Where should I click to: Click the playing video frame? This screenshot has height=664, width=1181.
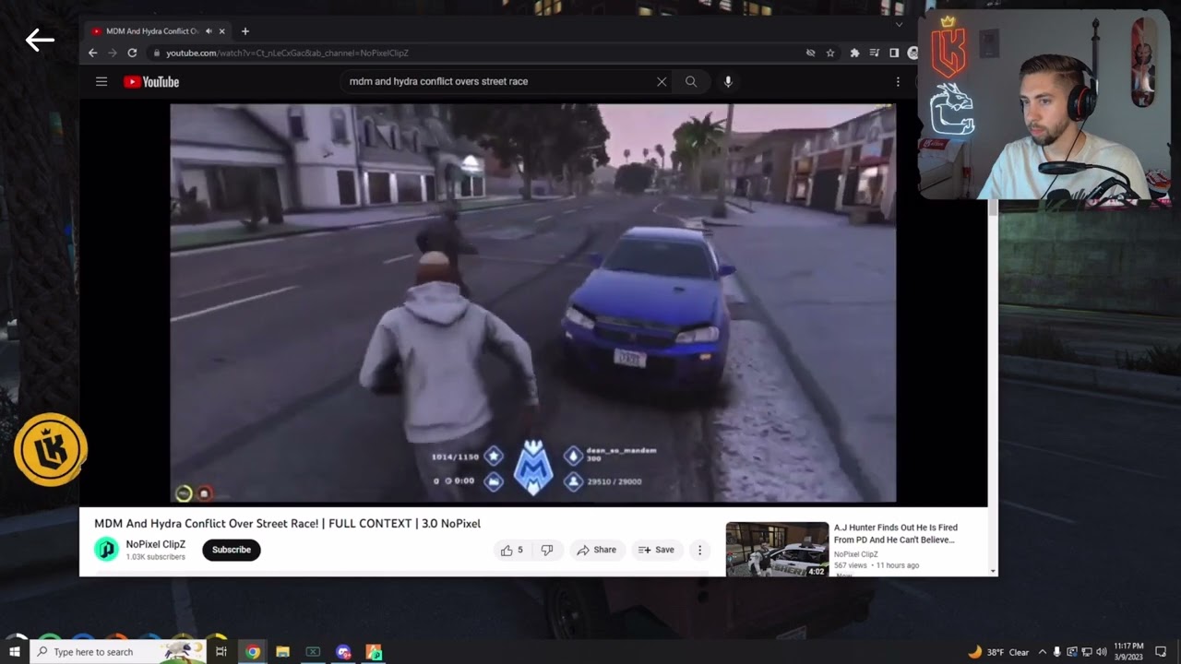(x=532, y=303)
